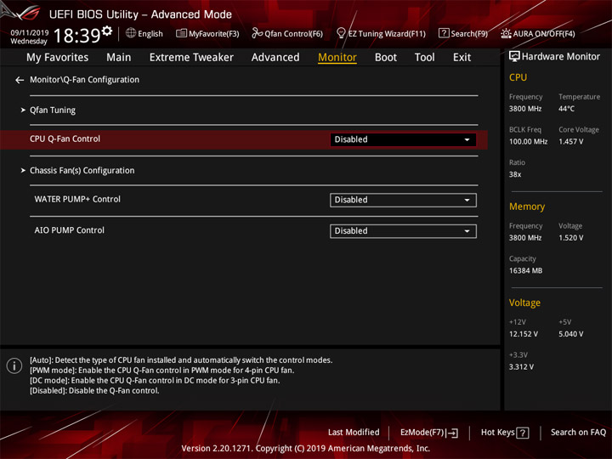Toggle AURA ON/OFF light icon
612x459 pixels.
(506, 33)
